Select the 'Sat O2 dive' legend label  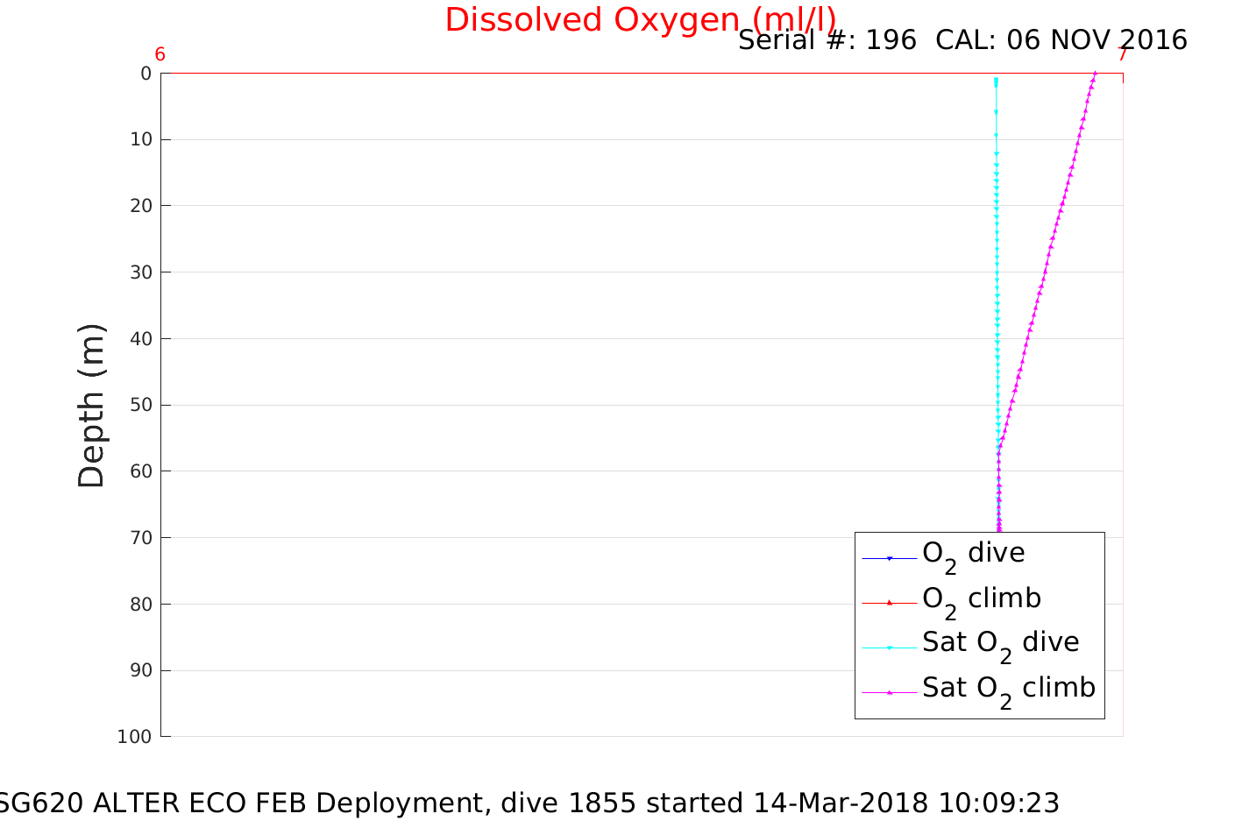1000,643
